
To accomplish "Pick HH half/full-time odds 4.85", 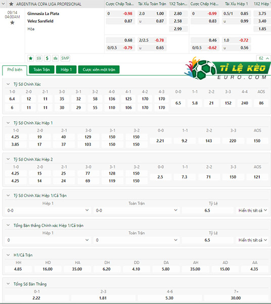I will pyautogui.click(x=18, y=269).
